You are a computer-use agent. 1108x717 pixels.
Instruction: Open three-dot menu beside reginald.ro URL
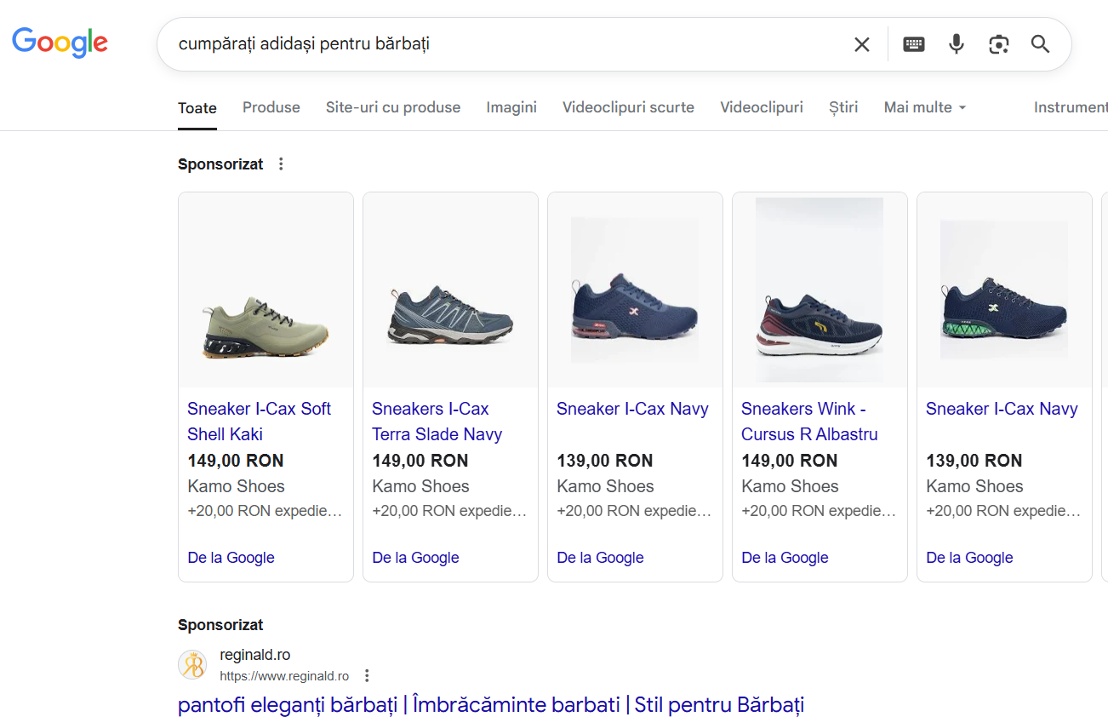point(367,676)
